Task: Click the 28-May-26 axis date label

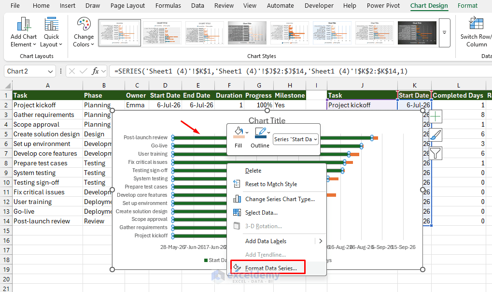Action: [172, 247]
